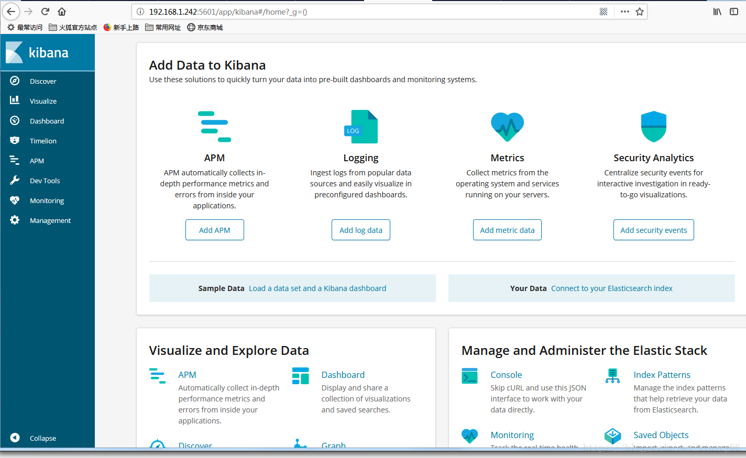
Task: Click "Visualize and Explore Data" heading
Action: pos(229,350)
